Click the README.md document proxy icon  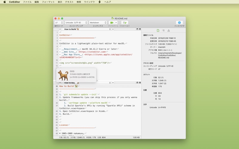tap(113, 18)
